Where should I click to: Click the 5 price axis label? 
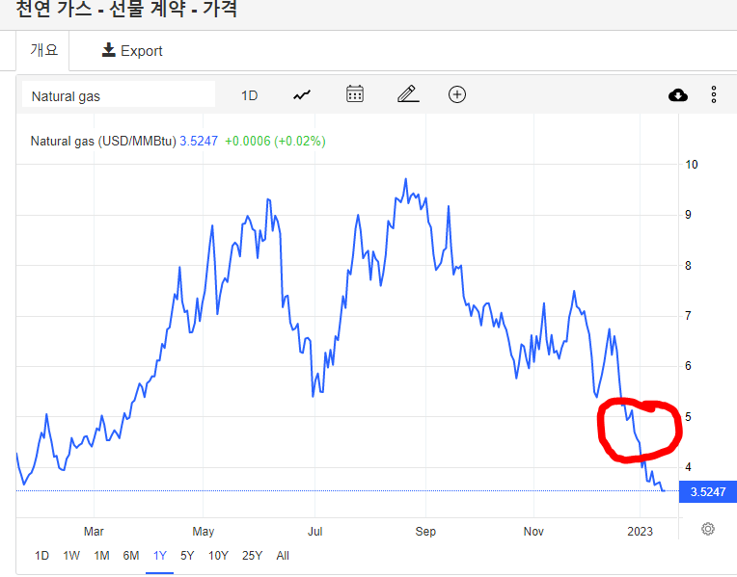tap(688, 417)
